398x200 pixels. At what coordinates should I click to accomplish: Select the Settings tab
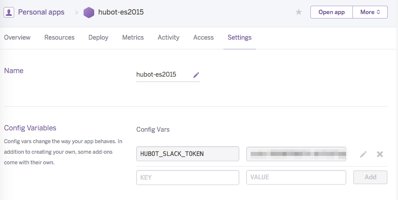(x=240, y=37)
